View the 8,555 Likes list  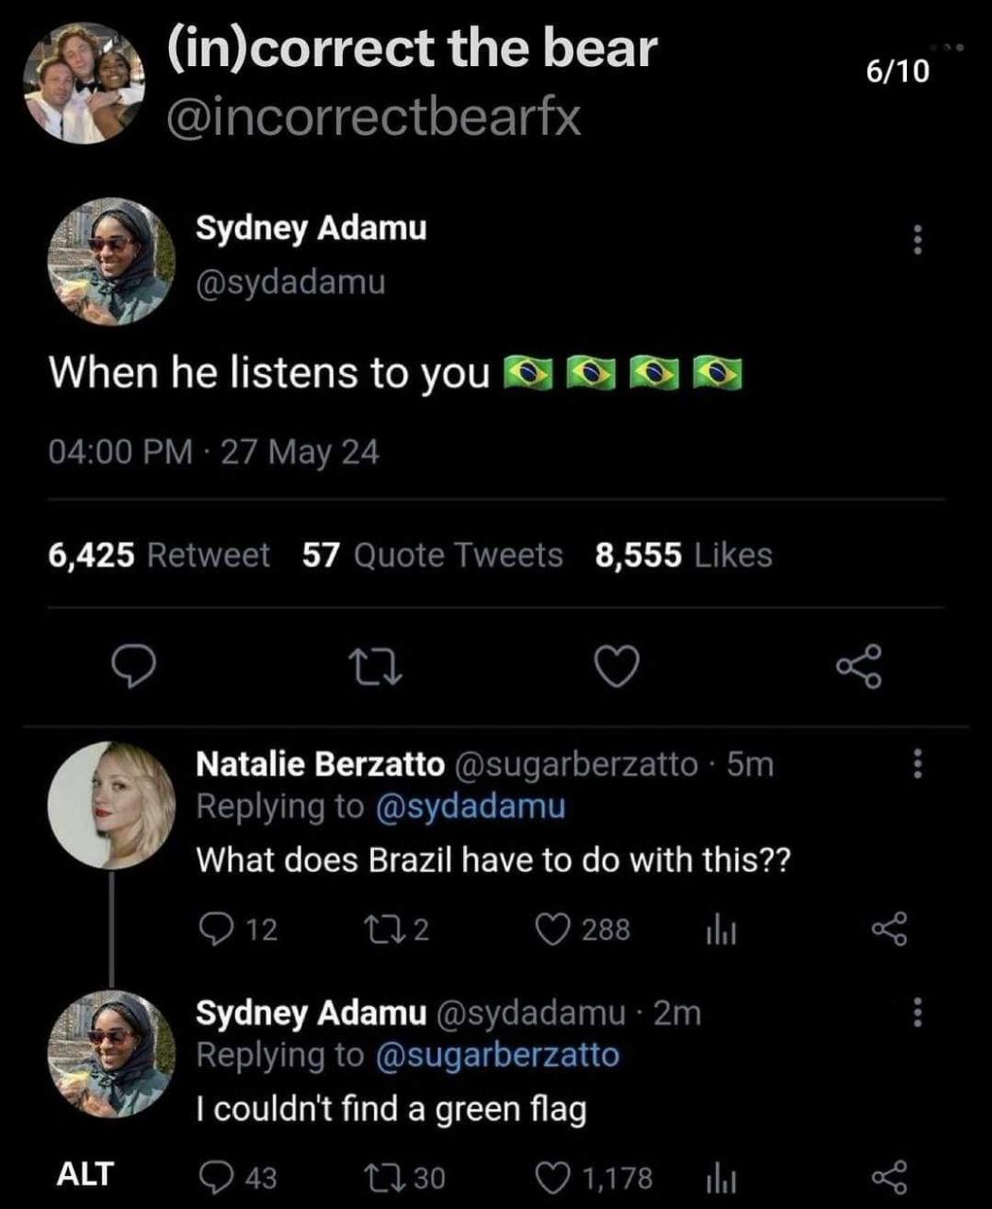tap(684, 555)
